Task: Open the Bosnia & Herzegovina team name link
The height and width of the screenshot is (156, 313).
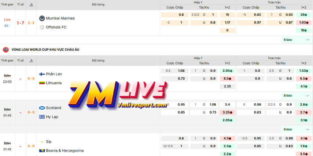Action: tap(65, 151)
